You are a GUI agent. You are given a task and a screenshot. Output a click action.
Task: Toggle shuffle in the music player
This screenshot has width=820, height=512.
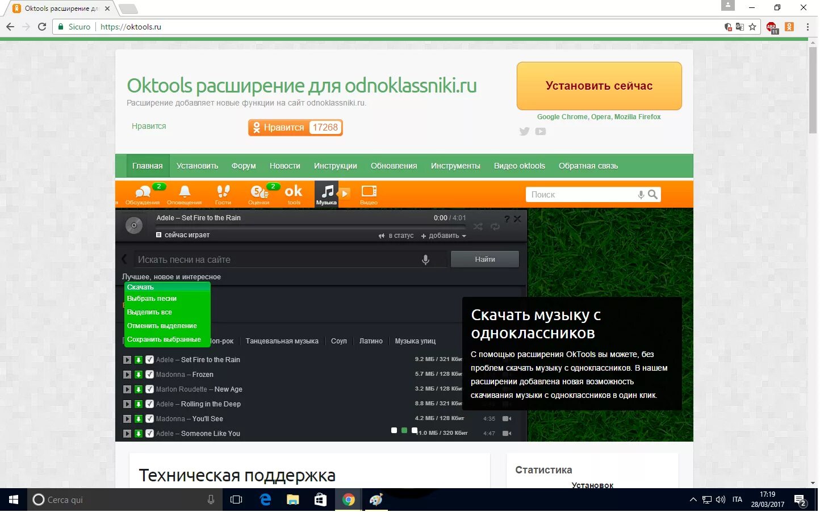click(479, 227)
